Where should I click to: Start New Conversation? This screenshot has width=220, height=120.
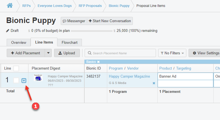pos(110,21)
